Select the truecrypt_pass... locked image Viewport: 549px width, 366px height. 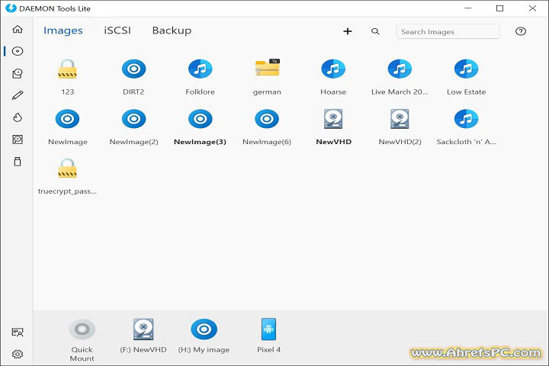(67, 169)
